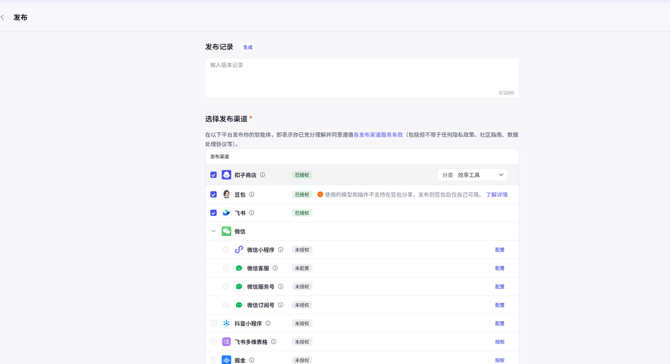This screenshot has width=670, height=364.
Task: Tick the 微信客服 checkbox
Action: [226, 268]
